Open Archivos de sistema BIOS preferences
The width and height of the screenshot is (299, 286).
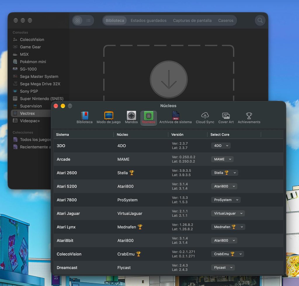point(175,118)
